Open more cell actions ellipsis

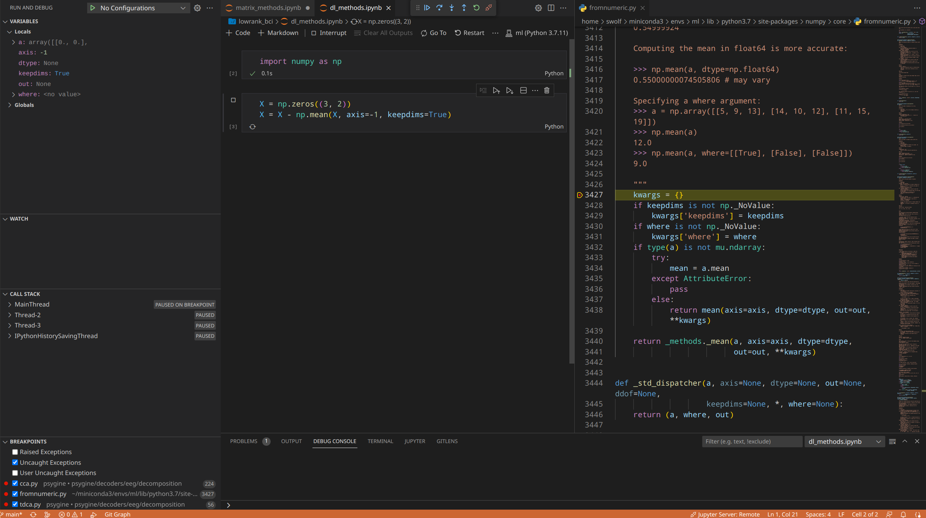[x=535, y=90]
